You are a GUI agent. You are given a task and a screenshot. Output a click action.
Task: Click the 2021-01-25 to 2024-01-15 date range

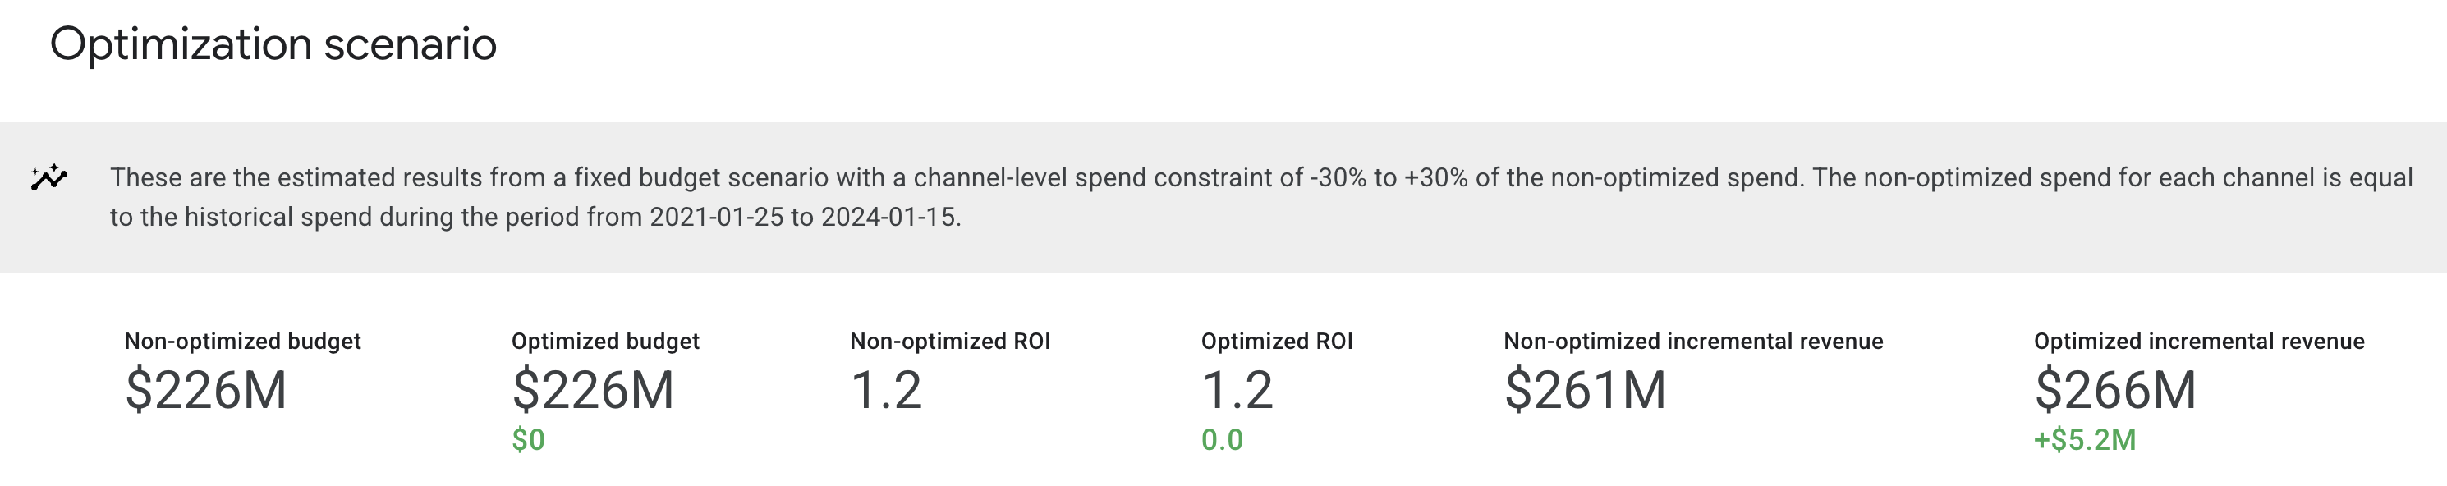[x=804, y=218]
